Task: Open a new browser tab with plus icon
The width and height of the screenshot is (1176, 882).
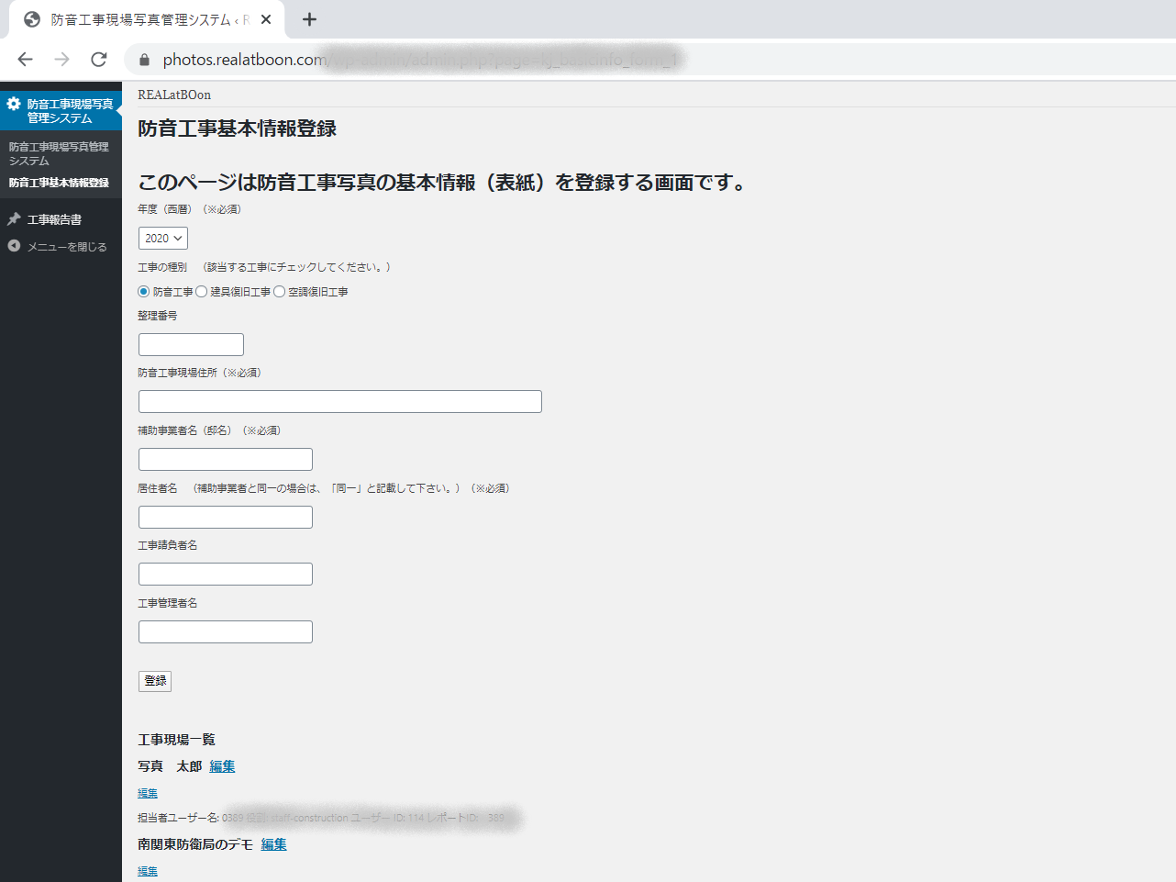Action: pos(309,19)
